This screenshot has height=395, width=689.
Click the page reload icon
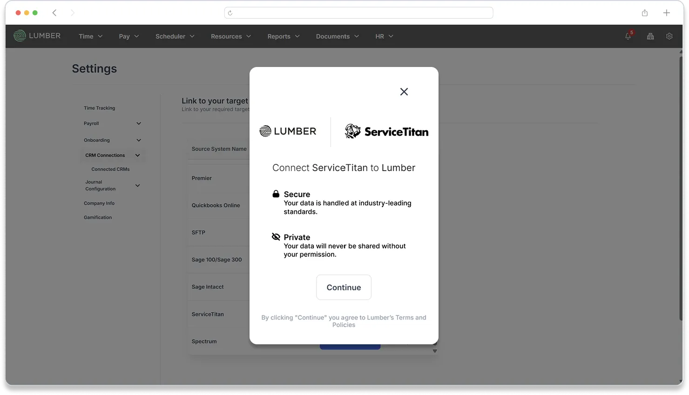(230, 13)
